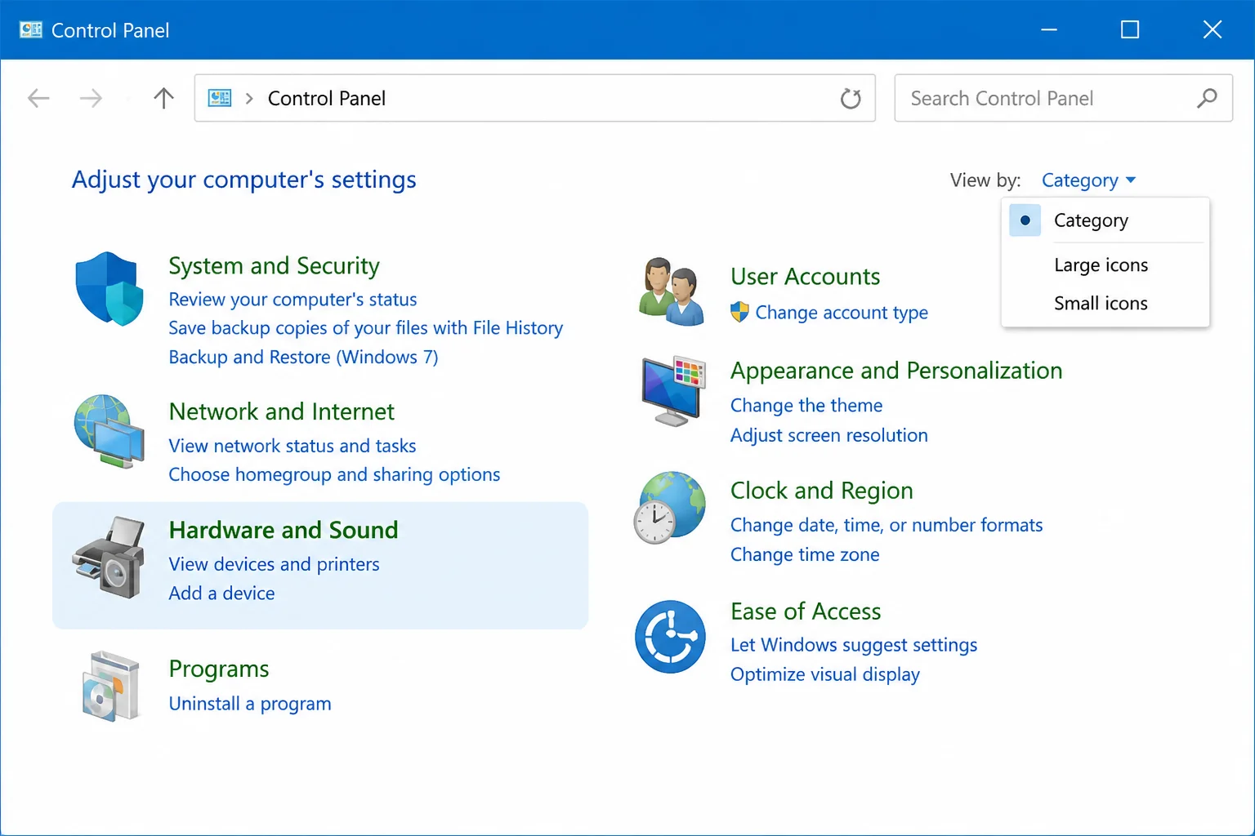Open the Programs category heading
Viewport: 1255px width, 836px height.
pos(218,669)
